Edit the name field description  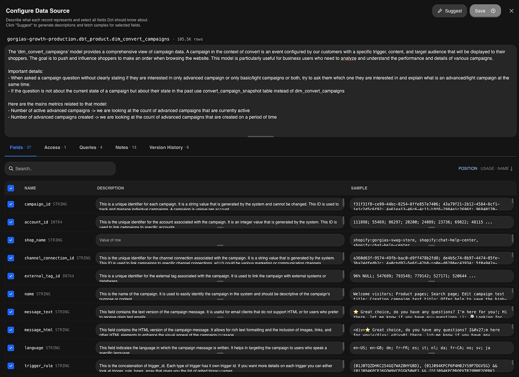(x=220, y=294)
